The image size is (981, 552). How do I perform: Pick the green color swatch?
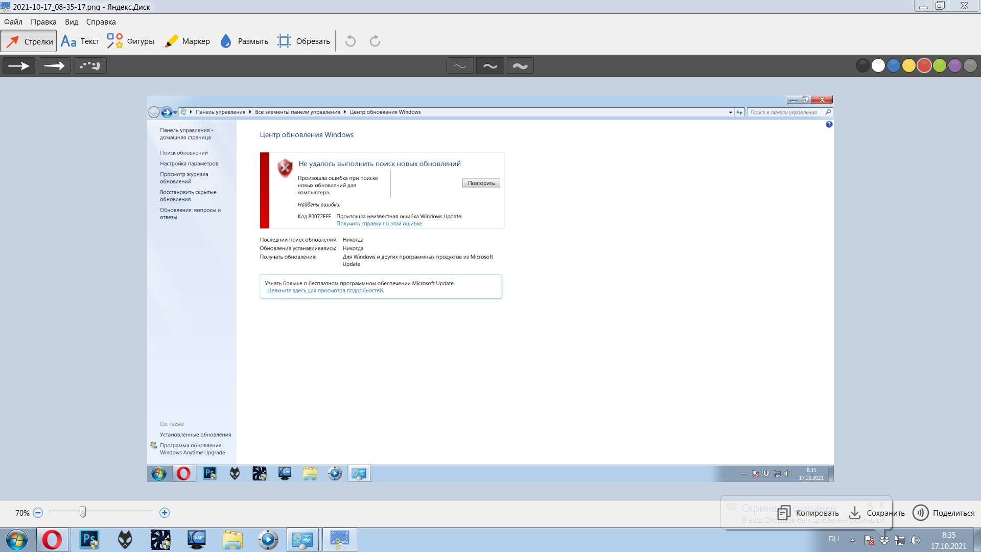[x=940, y=66]
